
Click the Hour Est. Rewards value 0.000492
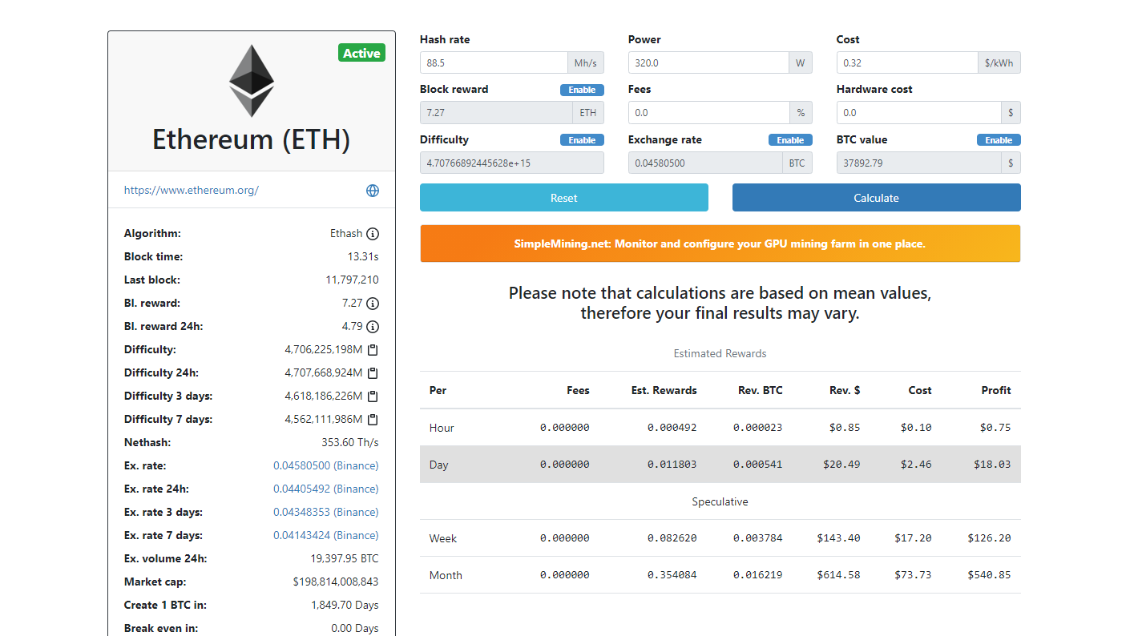tap(672, 428)
